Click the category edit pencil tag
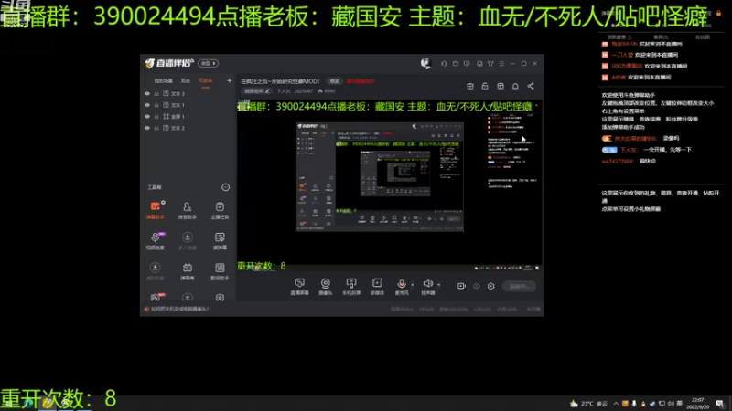The height and width of the screenshot is (411, 732). [x=257, y=91]
